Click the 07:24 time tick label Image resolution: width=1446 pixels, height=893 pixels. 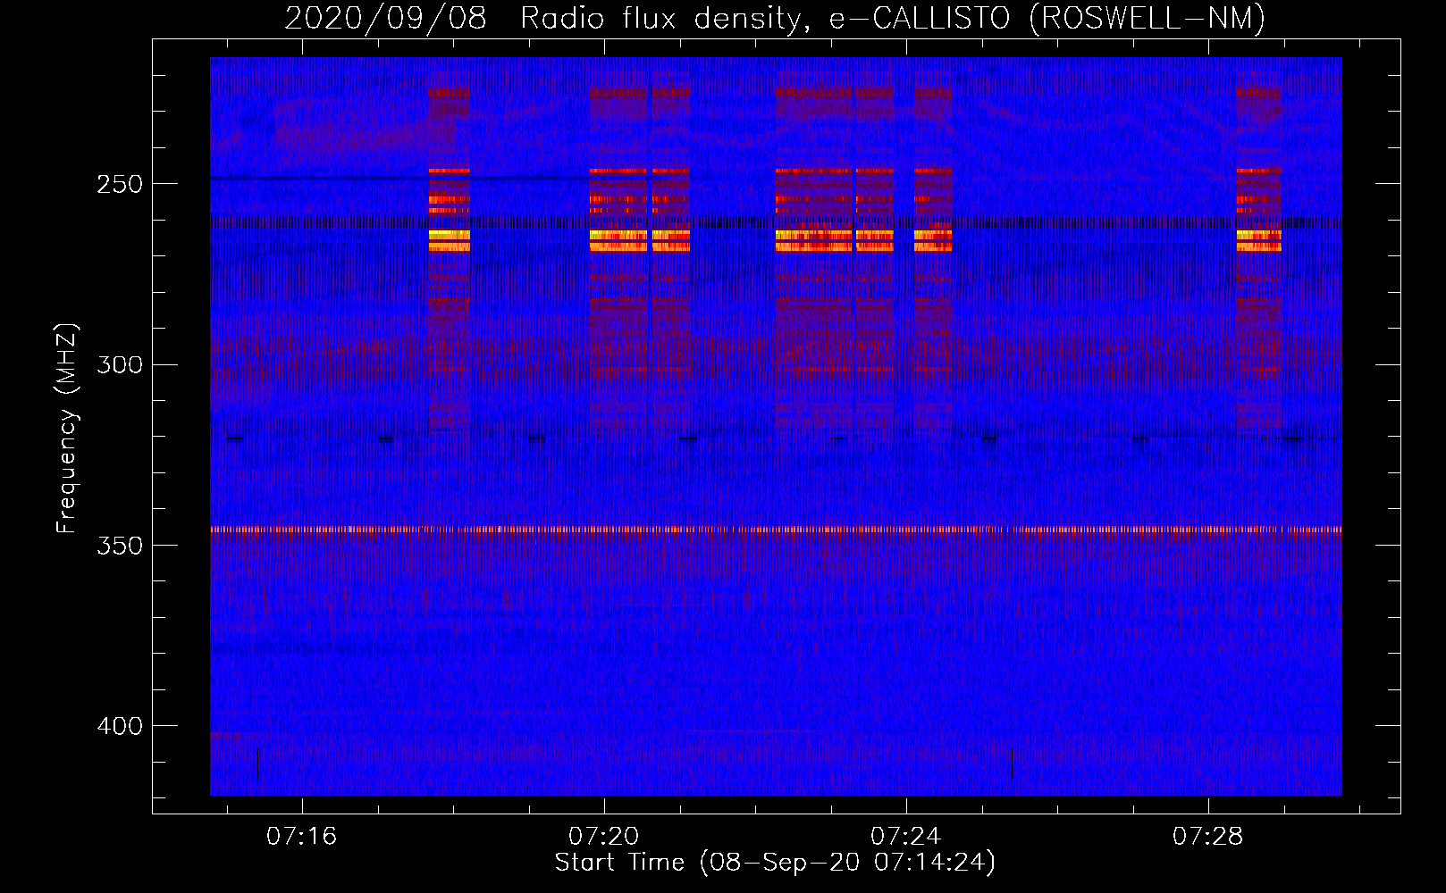tap(906, 836)
